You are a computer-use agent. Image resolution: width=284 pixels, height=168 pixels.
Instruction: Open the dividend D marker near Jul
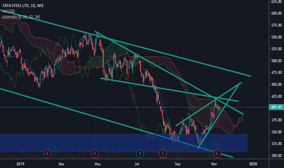click(x=140, y=153)
